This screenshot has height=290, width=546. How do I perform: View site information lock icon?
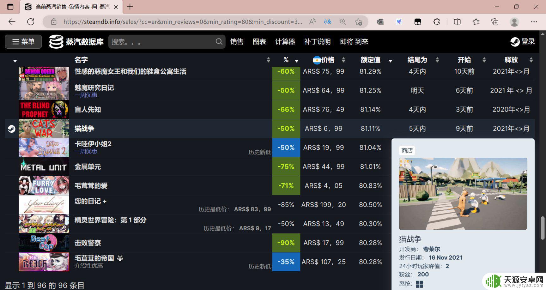coord(54,22)
